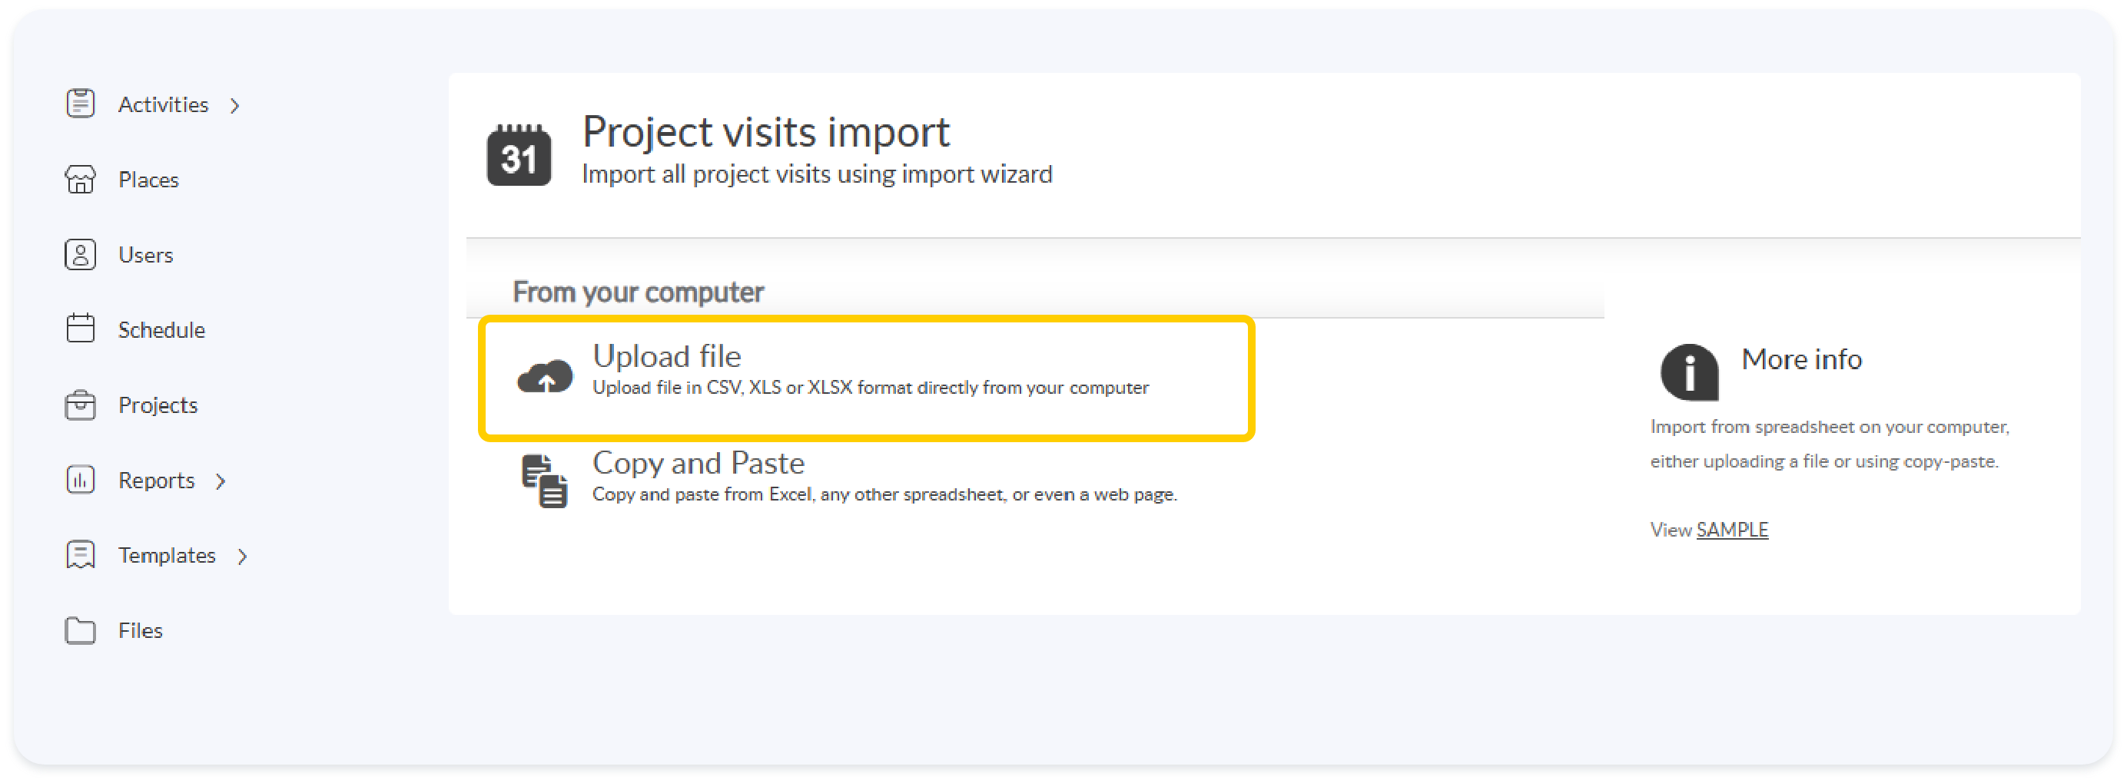Expand the Reports submenu chevron
2127x783 pixels.
(221, 481)
